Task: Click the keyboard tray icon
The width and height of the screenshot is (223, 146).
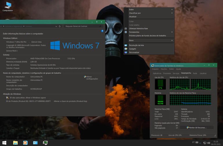Action: 197,143
